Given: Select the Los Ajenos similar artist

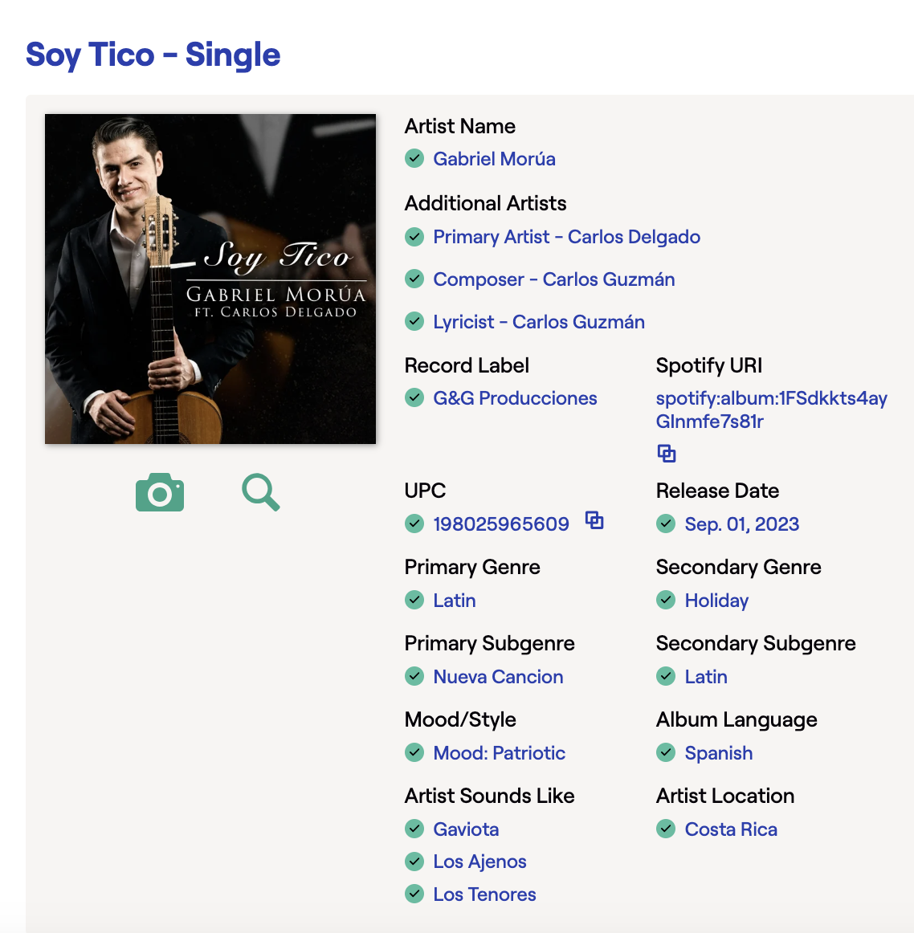Looking at the screenshot, I should pyautogui.click(x=479, y=862).
